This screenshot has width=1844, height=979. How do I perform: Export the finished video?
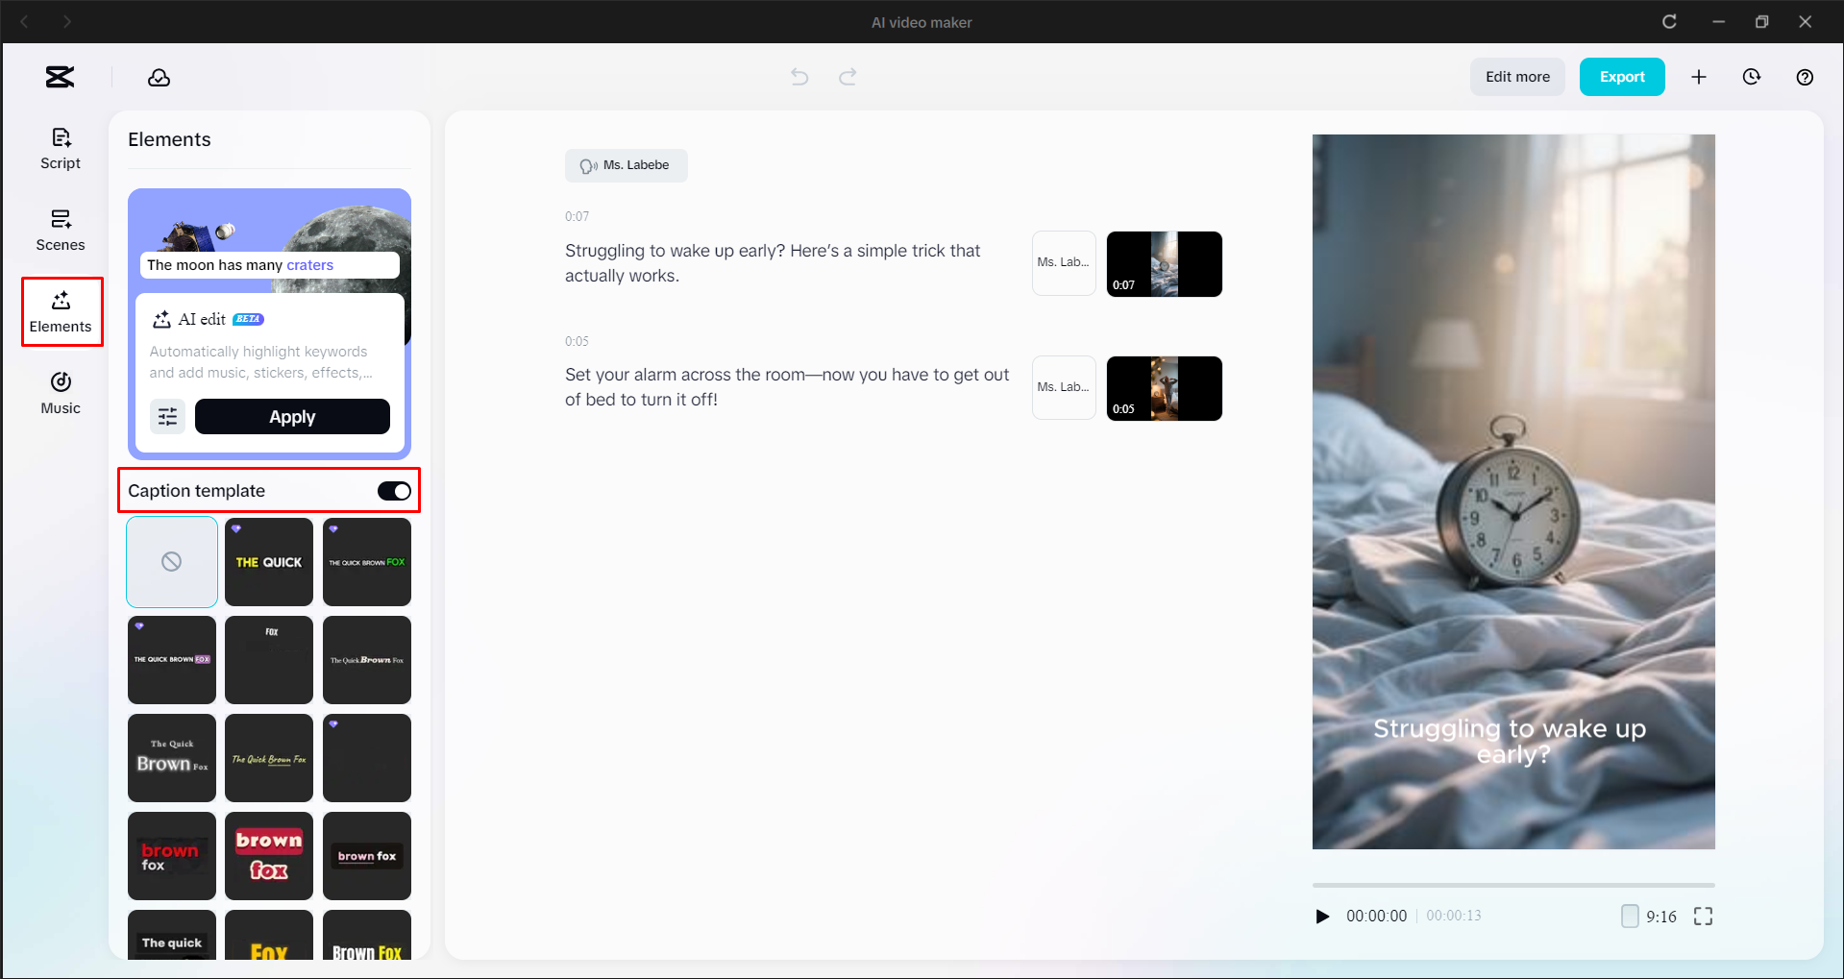[1622, 77]
